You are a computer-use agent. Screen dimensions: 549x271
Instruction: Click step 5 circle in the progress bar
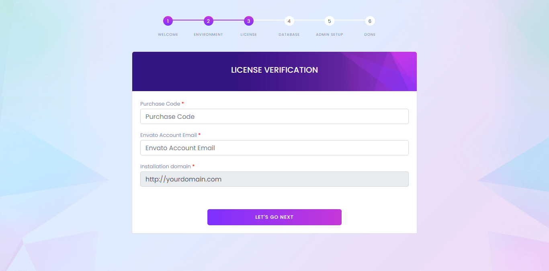tap(330, 21)
